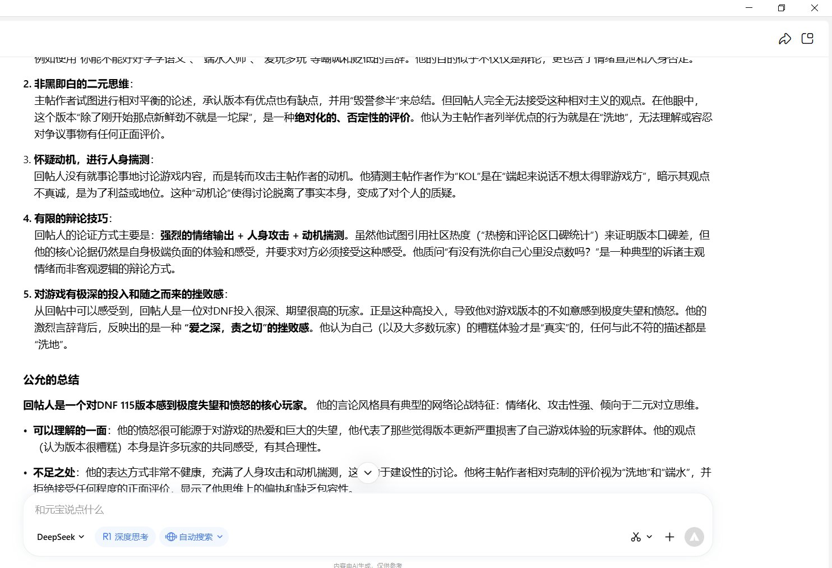Open the DeepSeek model dropdown

[x=61, y=537]
